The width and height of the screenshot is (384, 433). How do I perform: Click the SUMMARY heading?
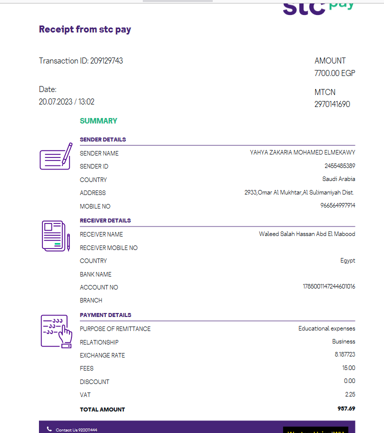point(98,121)
